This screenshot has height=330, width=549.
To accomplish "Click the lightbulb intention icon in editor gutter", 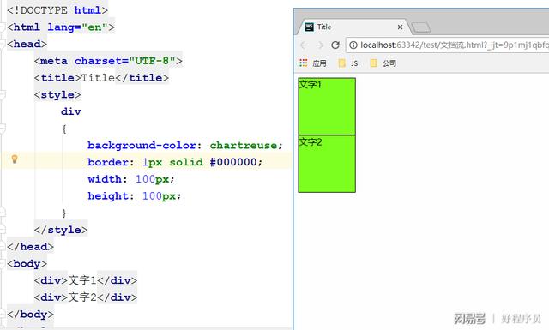I will point(15,159).
